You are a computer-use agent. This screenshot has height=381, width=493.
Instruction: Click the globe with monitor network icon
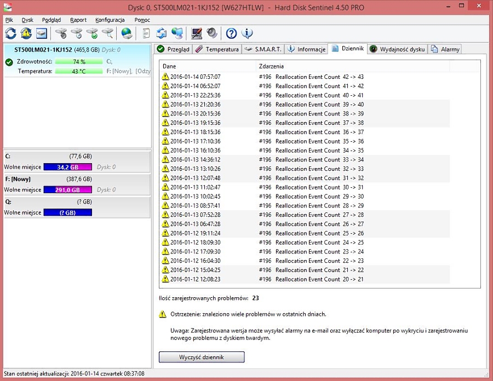click(177, 33)
